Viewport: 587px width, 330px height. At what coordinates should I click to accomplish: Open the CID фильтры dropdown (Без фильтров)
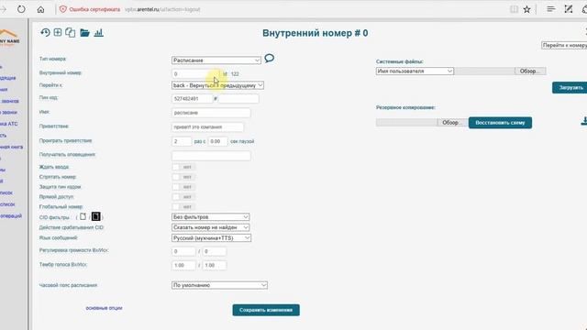210,217
